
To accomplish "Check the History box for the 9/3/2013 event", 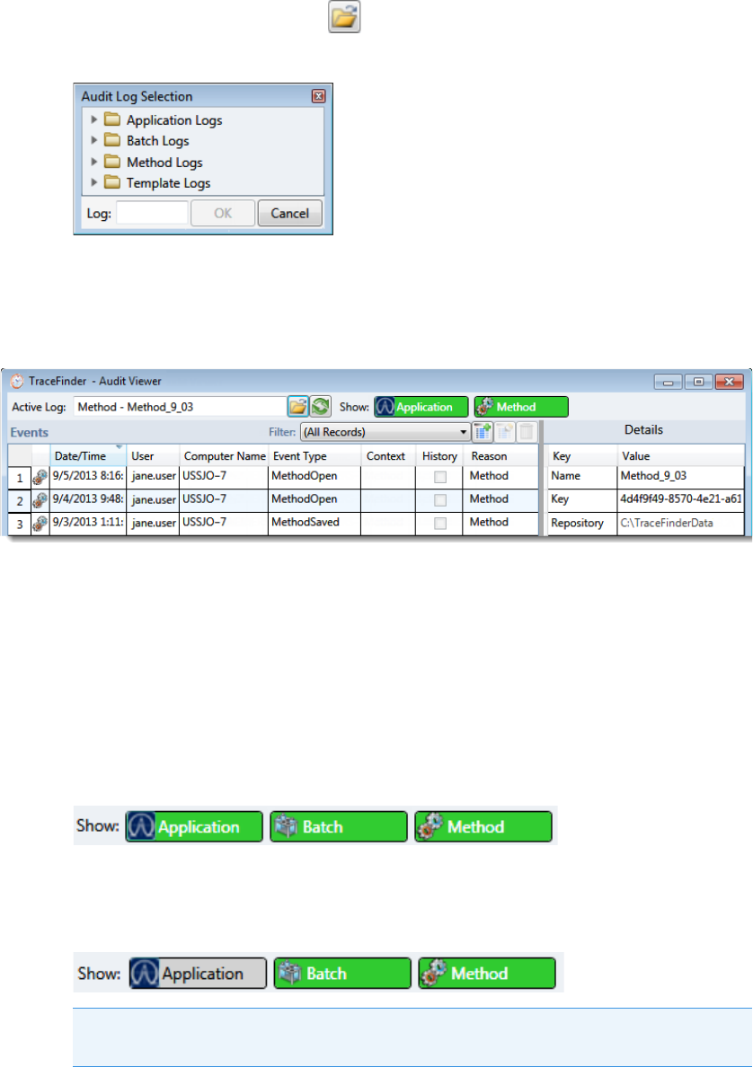I will (440, 524).
